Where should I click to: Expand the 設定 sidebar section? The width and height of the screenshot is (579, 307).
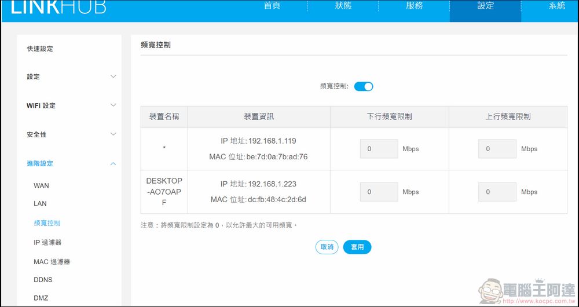pos(71,76)
